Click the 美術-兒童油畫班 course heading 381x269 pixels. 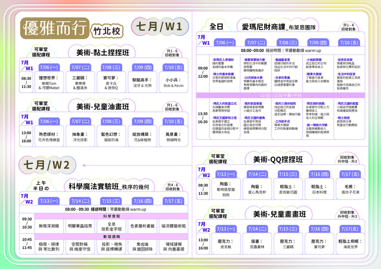coord(103,107)
